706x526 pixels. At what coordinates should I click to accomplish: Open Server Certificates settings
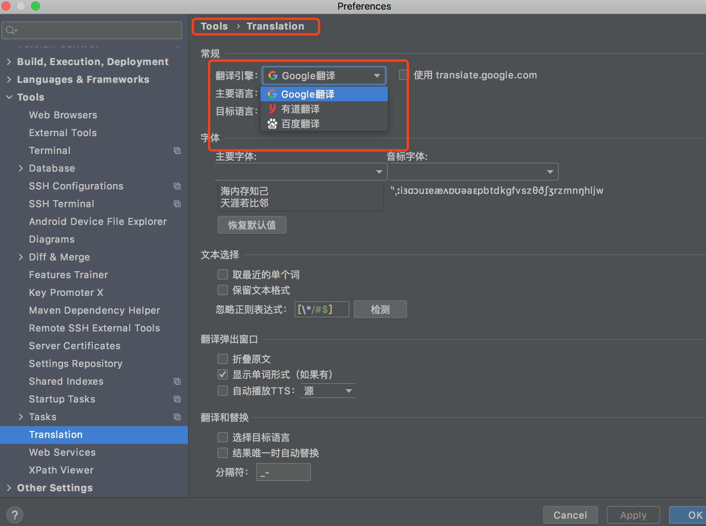coord(75,346)
